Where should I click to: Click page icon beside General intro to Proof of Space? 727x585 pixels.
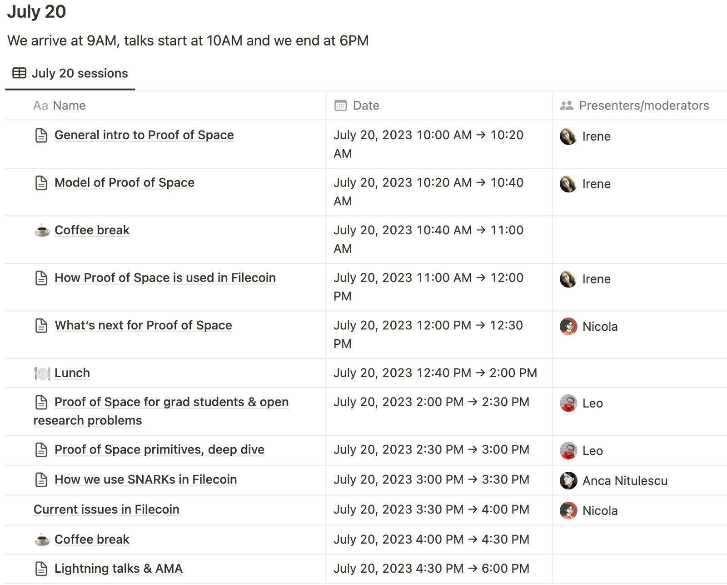click(x=41, y=136)
